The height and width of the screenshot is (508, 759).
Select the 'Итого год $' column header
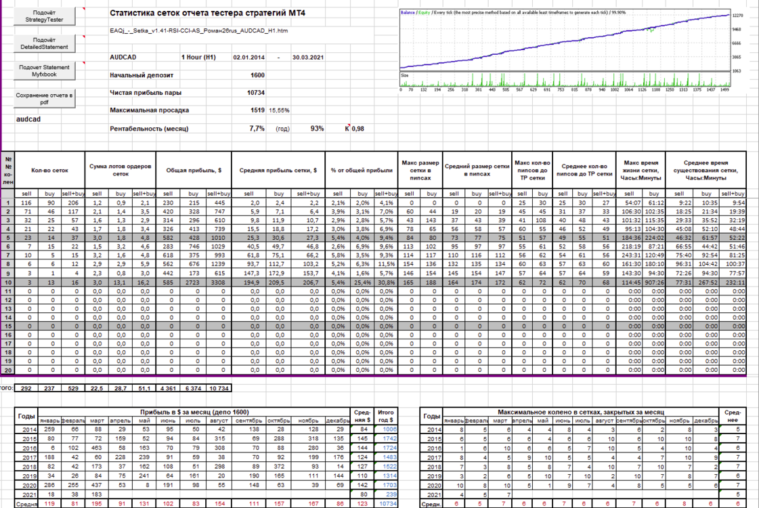click(386, 416)
